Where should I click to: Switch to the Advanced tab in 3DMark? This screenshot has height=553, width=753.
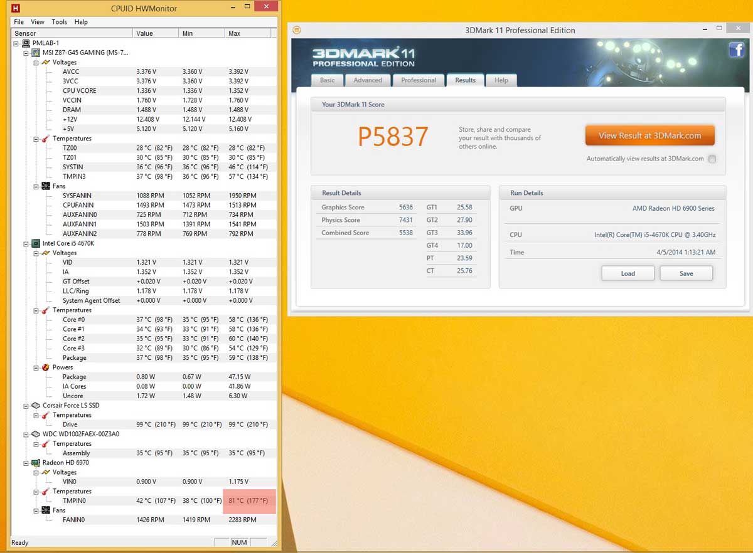(x=368, y=80)
